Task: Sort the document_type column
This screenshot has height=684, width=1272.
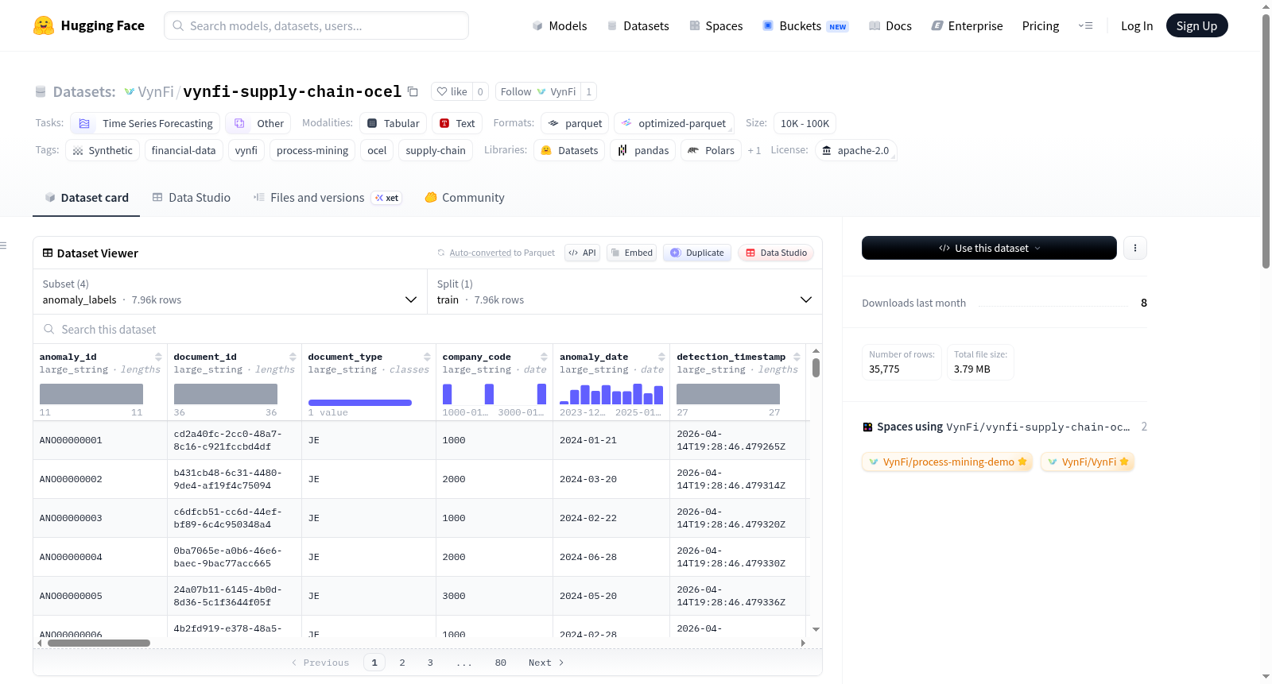Action: [x=427, y=357]
